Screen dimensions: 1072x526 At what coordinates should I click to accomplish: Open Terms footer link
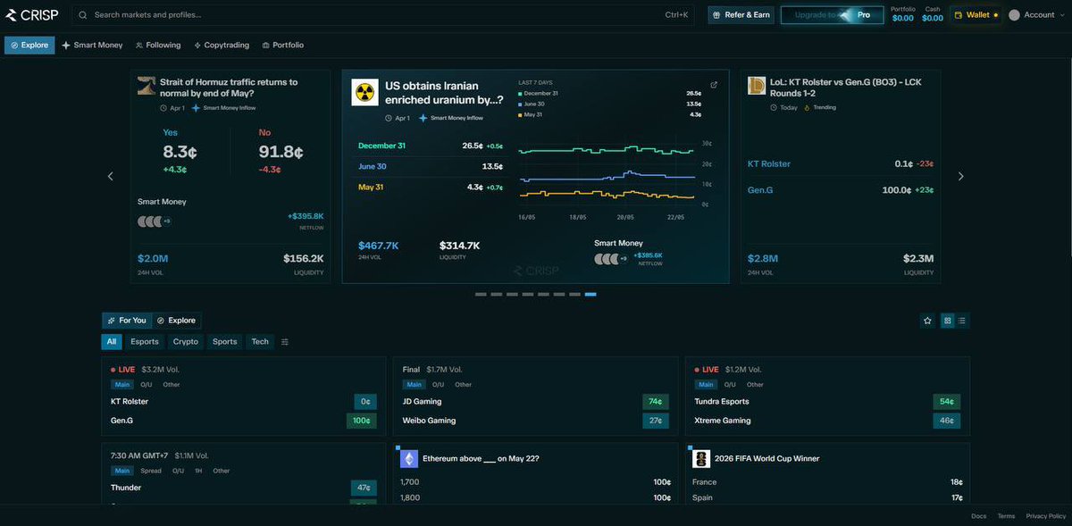click(x=1007, y=516)
